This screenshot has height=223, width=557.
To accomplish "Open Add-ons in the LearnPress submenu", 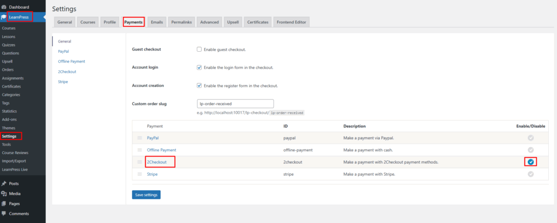I will (9, 119).
